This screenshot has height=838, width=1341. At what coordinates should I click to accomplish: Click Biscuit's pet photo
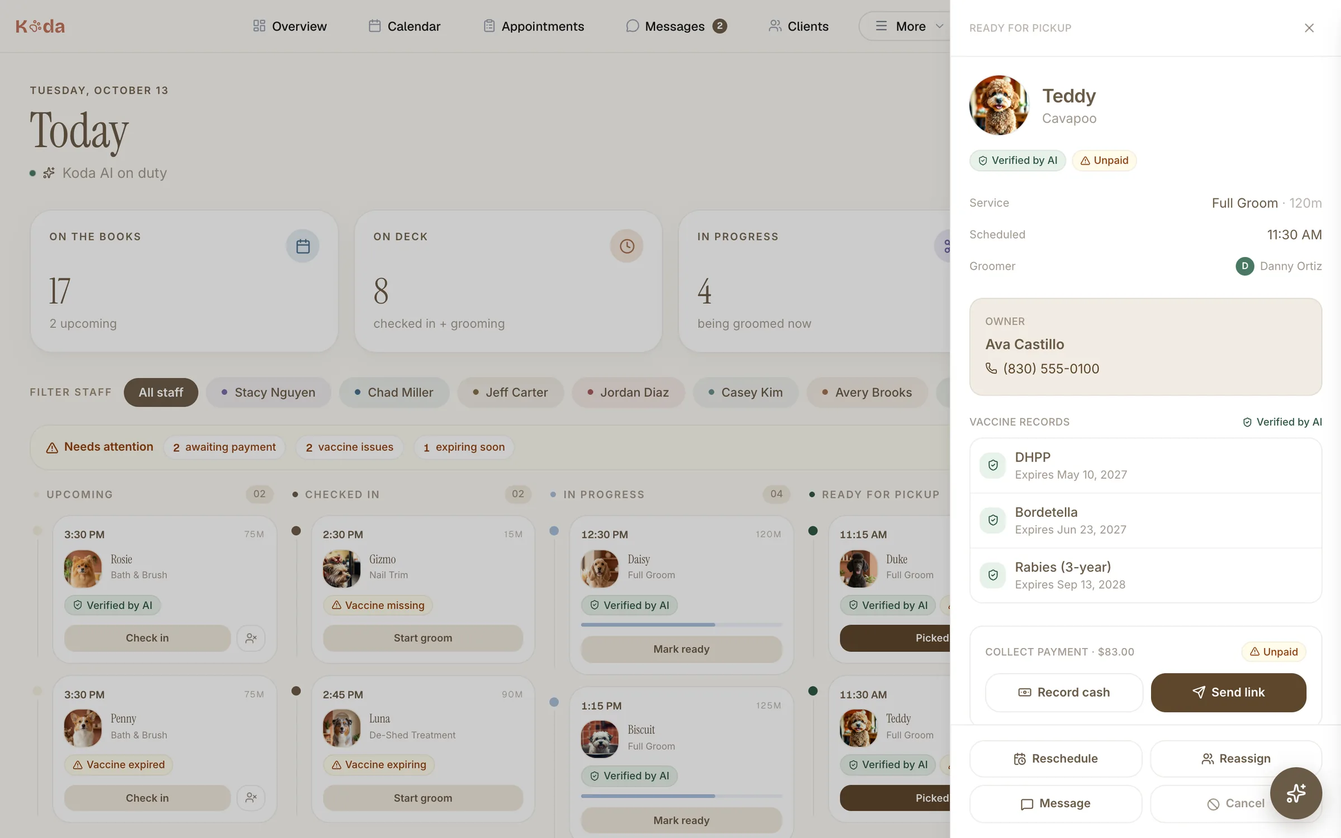pos(600,739)
